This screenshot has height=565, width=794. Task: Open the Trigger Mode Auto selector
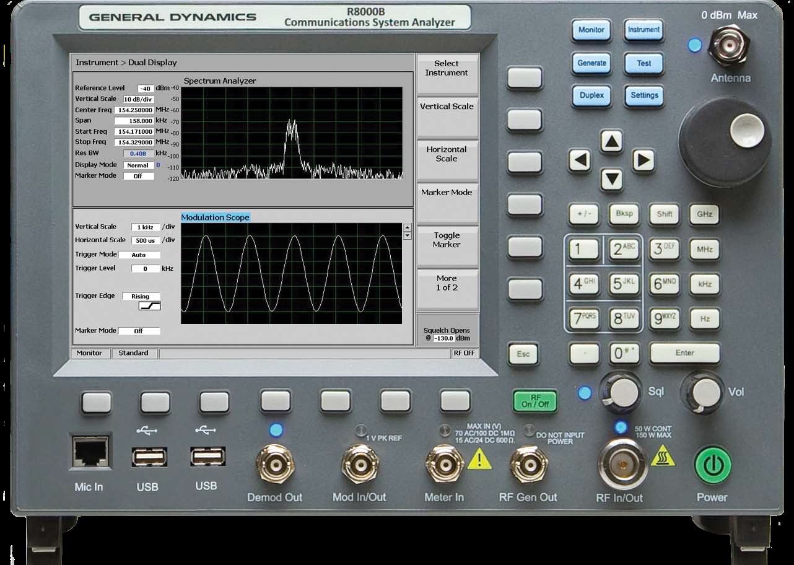coord(139,255)
